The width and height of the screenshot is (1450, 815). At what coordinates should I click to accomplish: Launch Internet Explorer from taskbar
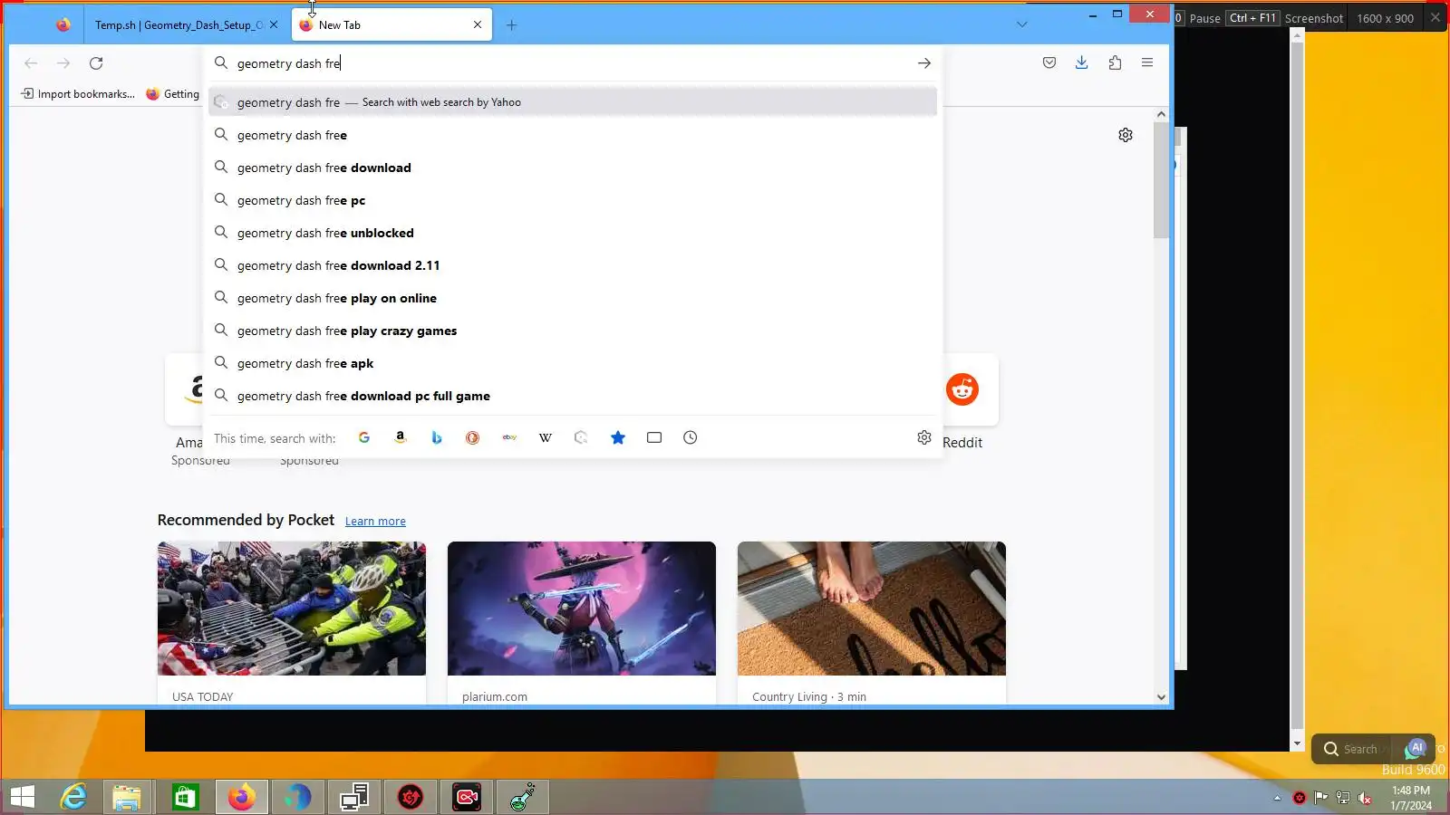click(x=73, y=798)
